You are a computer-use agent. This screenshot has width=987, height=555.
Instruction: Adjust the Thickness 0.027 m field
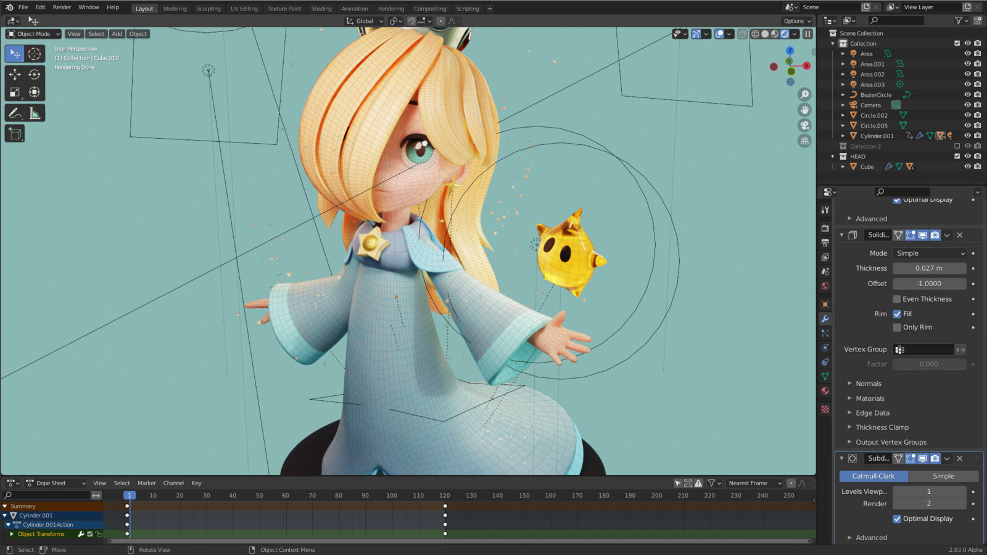930,268
